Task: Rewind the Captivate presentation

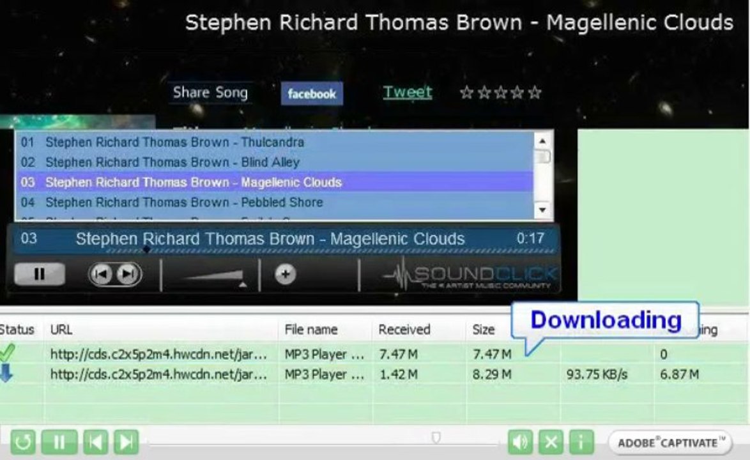Action: tap(23, 442)
